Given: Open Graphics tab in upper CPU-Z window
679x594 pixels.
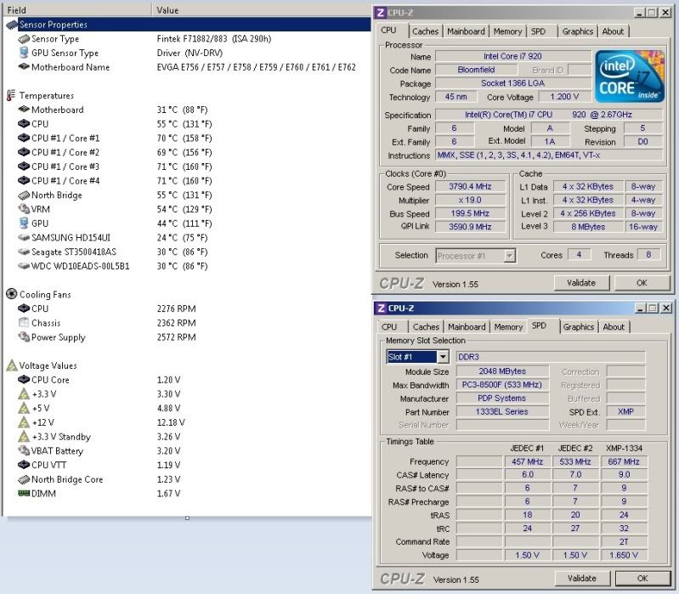Looking at the screenshot, I should (x=578, y=31).
